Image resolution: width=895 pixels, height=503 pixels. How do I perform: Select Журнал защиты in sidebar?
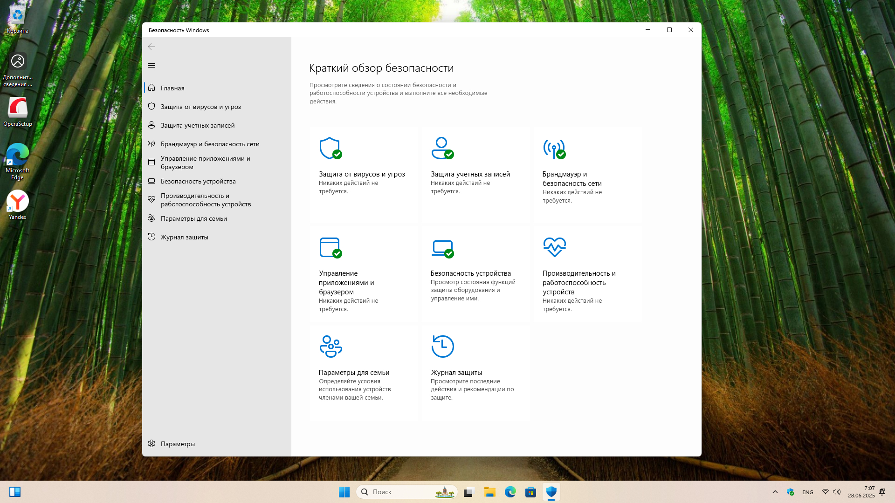pyautogui.click(x=184, y=237)
